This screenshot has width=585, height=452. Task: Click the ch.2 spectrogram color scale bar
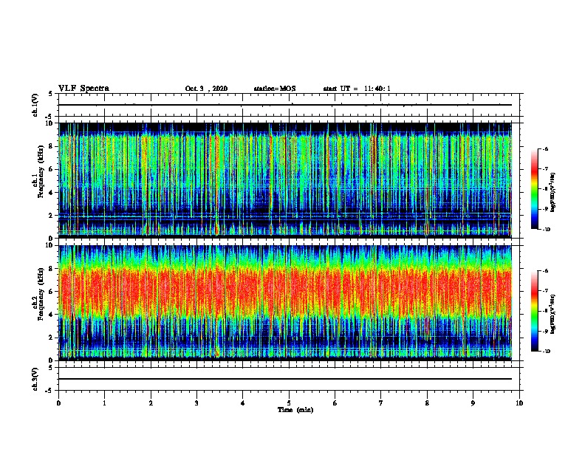coord(535,311)
